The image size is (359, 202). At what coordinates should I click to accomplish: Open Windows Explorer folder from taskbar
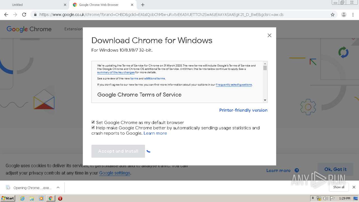click(x=32, y=198)
